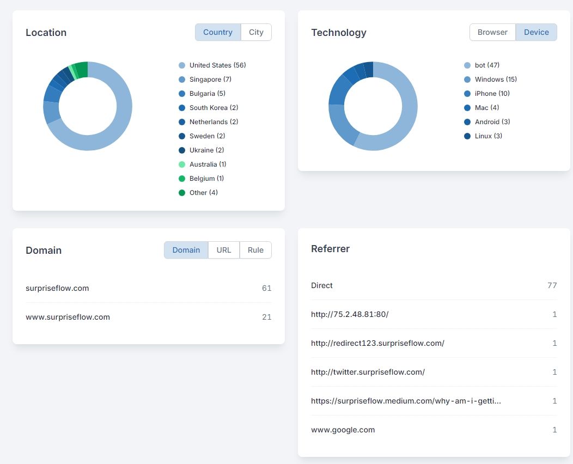This screenshot has height=464, width=573.
Task: Switch Location view to City
Action: (256, 32)
